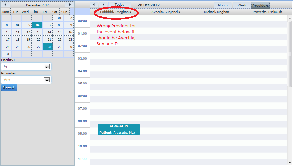Click the Provider field showing Any
This screenshot has width=293, height=167.
pyautogui.click(x=26, y=80)
